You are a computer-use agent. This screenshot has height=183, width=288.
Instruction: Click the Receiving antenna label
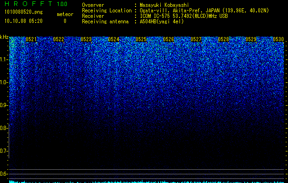pyautogui.click(x=105, y=22)
